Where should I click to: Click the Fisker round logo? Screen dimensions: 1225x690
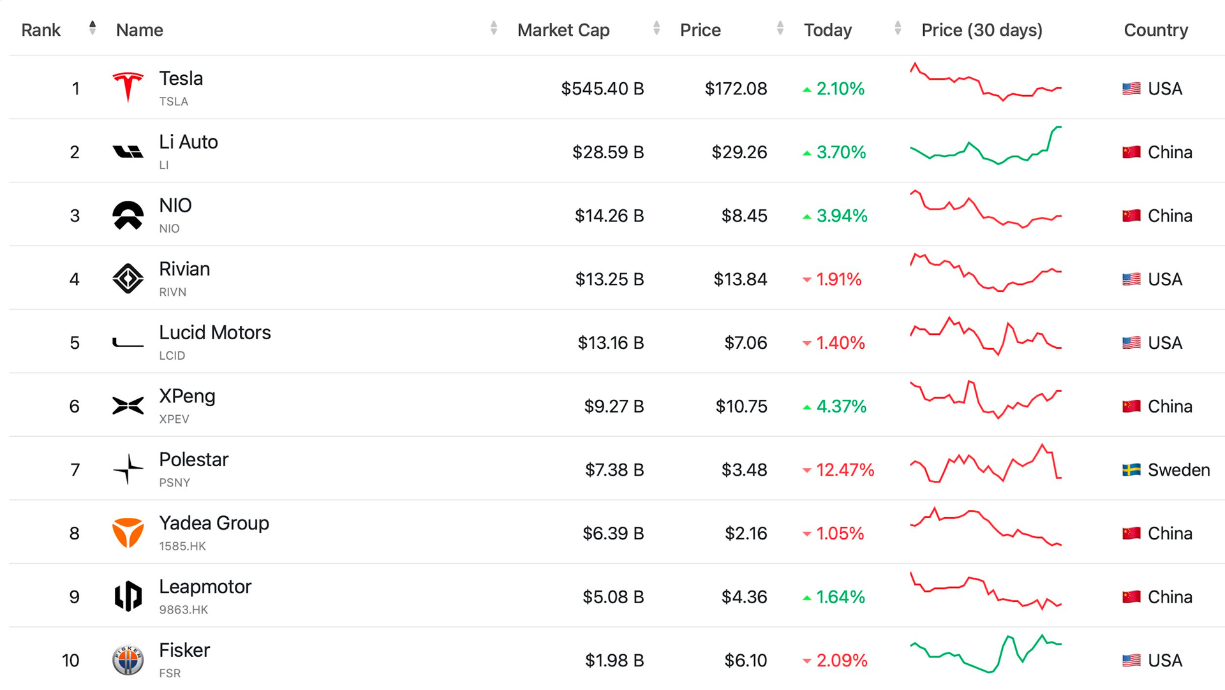tap(128, 660)
